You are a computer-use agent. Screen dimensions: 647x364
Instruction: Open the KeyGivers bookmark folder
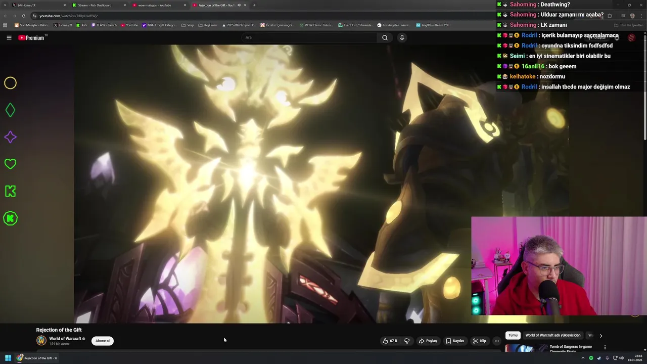coord(208,25)
